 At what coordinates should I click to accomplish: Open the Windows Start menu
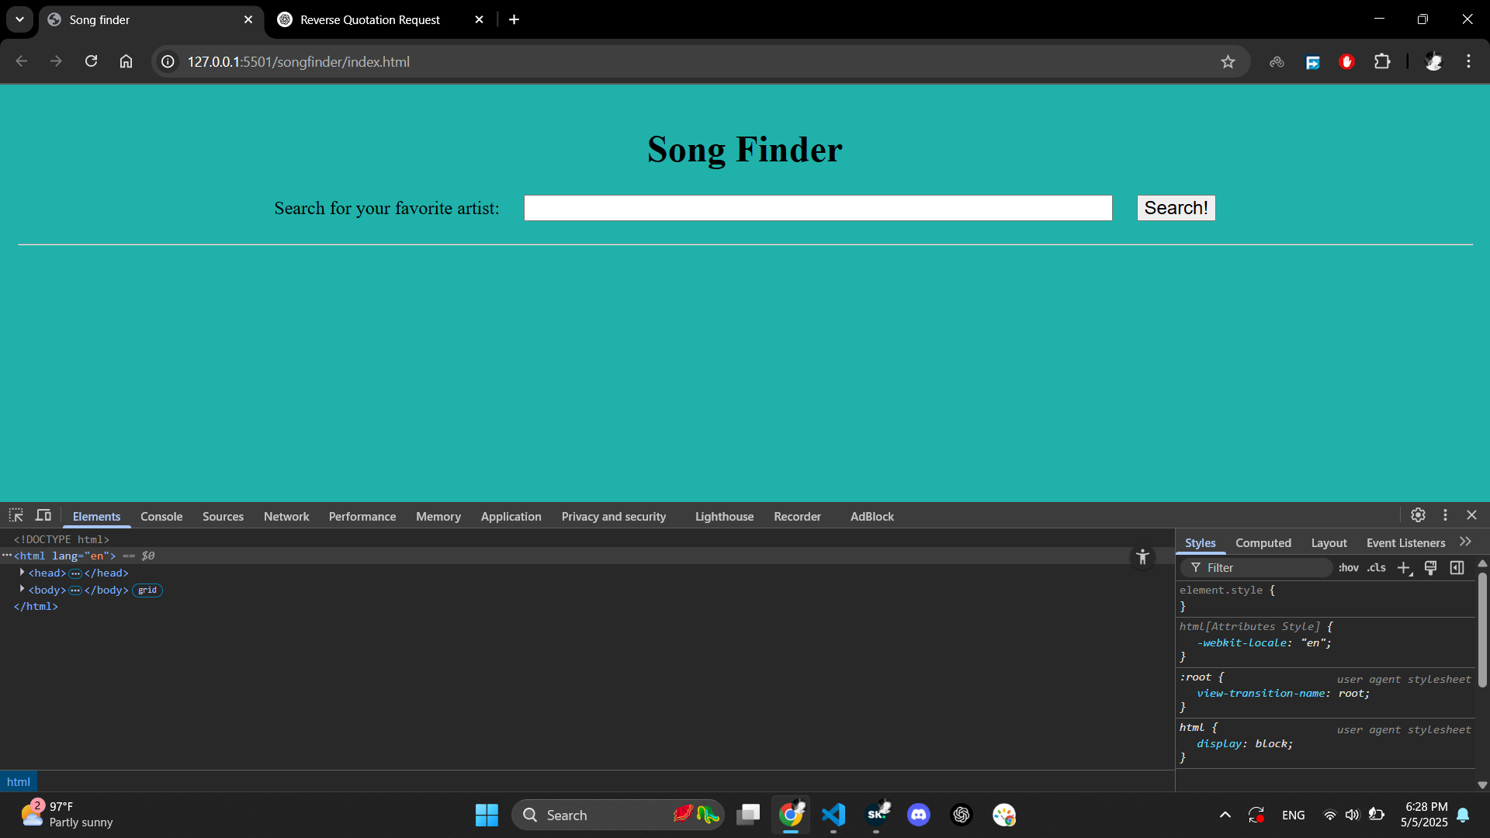(x=487, y=815)
